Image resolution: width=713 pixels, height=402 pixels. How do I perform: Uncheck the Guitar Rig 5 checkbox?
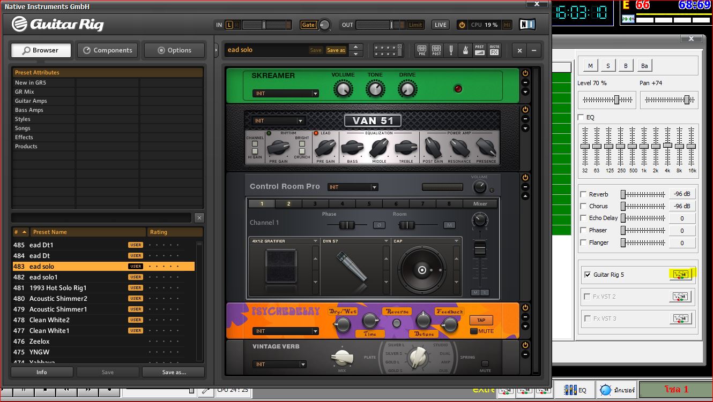(588, 275)
